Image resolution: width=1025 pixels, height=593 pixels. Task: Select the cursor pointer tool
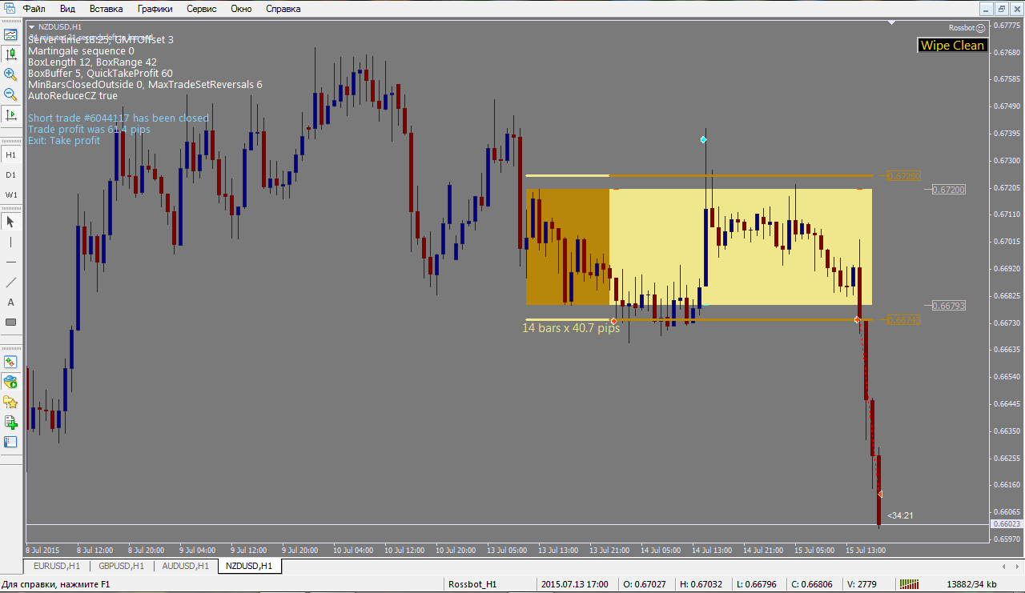click(10, 222)
